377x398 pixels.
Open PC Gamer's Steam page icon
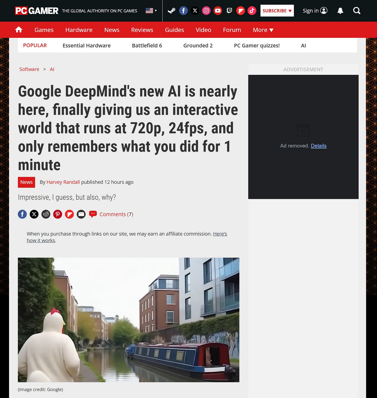tap(171, 11)
